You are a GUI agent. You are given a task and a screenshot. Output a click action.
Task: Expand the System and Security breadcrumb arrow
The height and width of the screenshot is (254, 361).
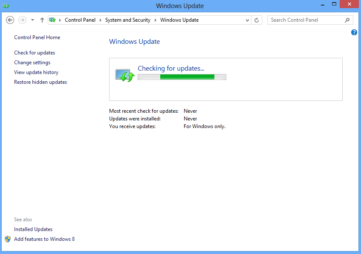(x=156, y=20)
